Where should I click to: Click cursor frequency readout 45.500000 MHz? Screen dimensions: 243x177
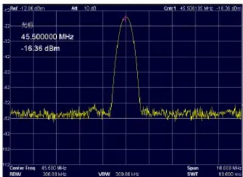pos(48,37)
